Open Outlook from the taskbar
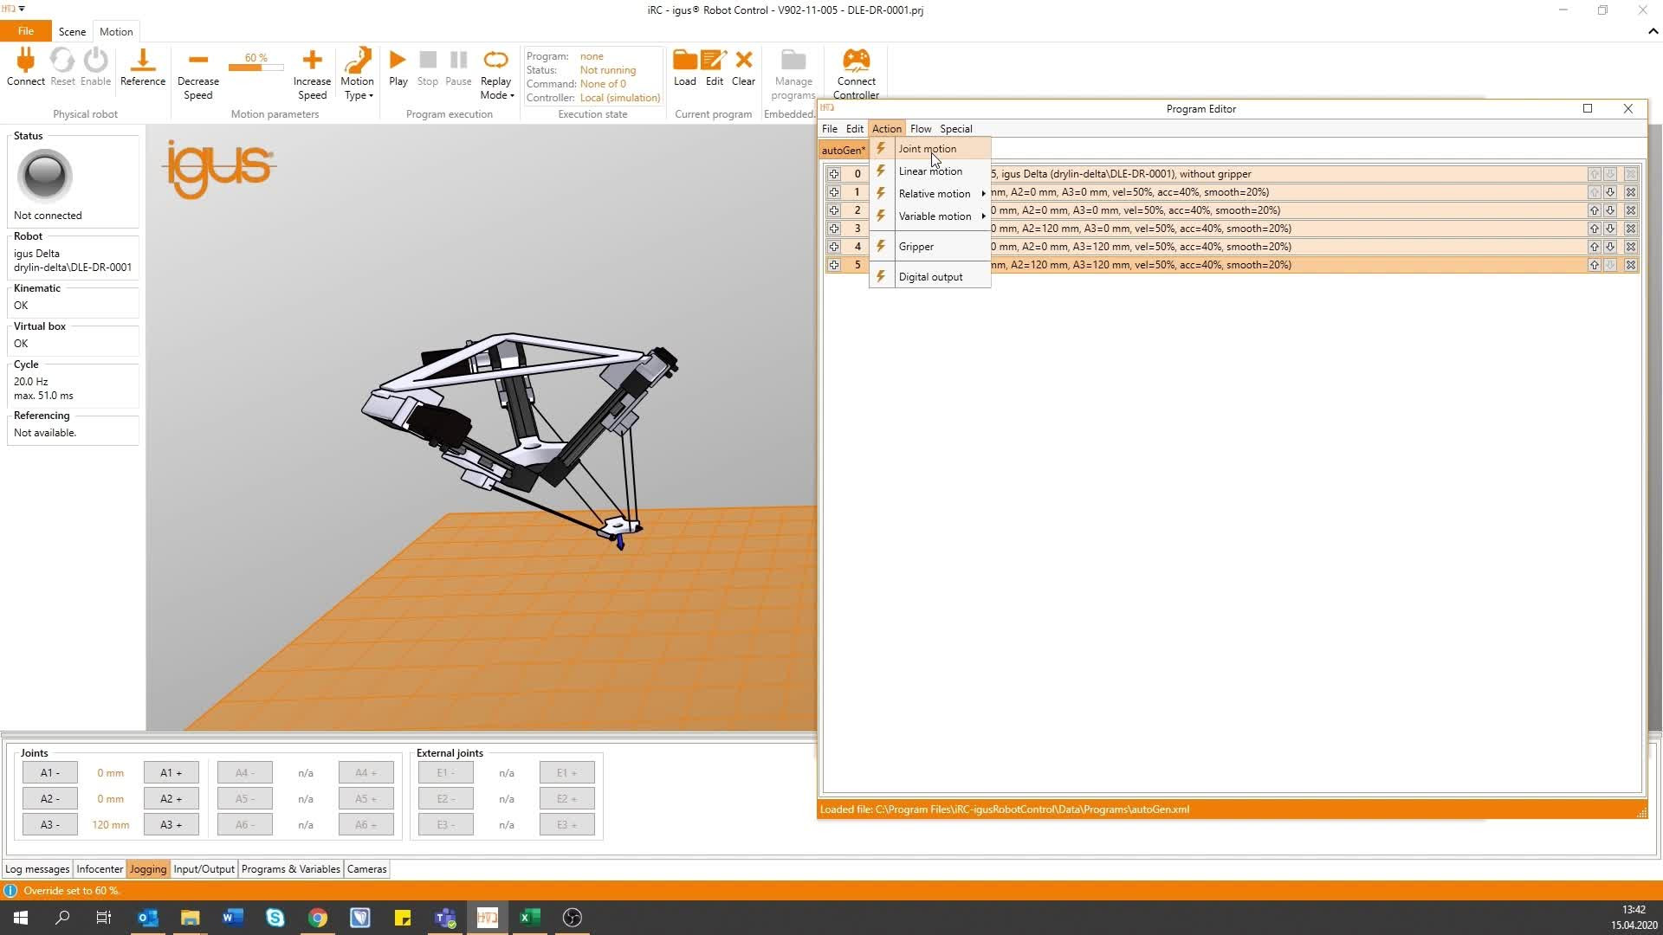This screenshot has height=935, width=1663. point(148,918)
